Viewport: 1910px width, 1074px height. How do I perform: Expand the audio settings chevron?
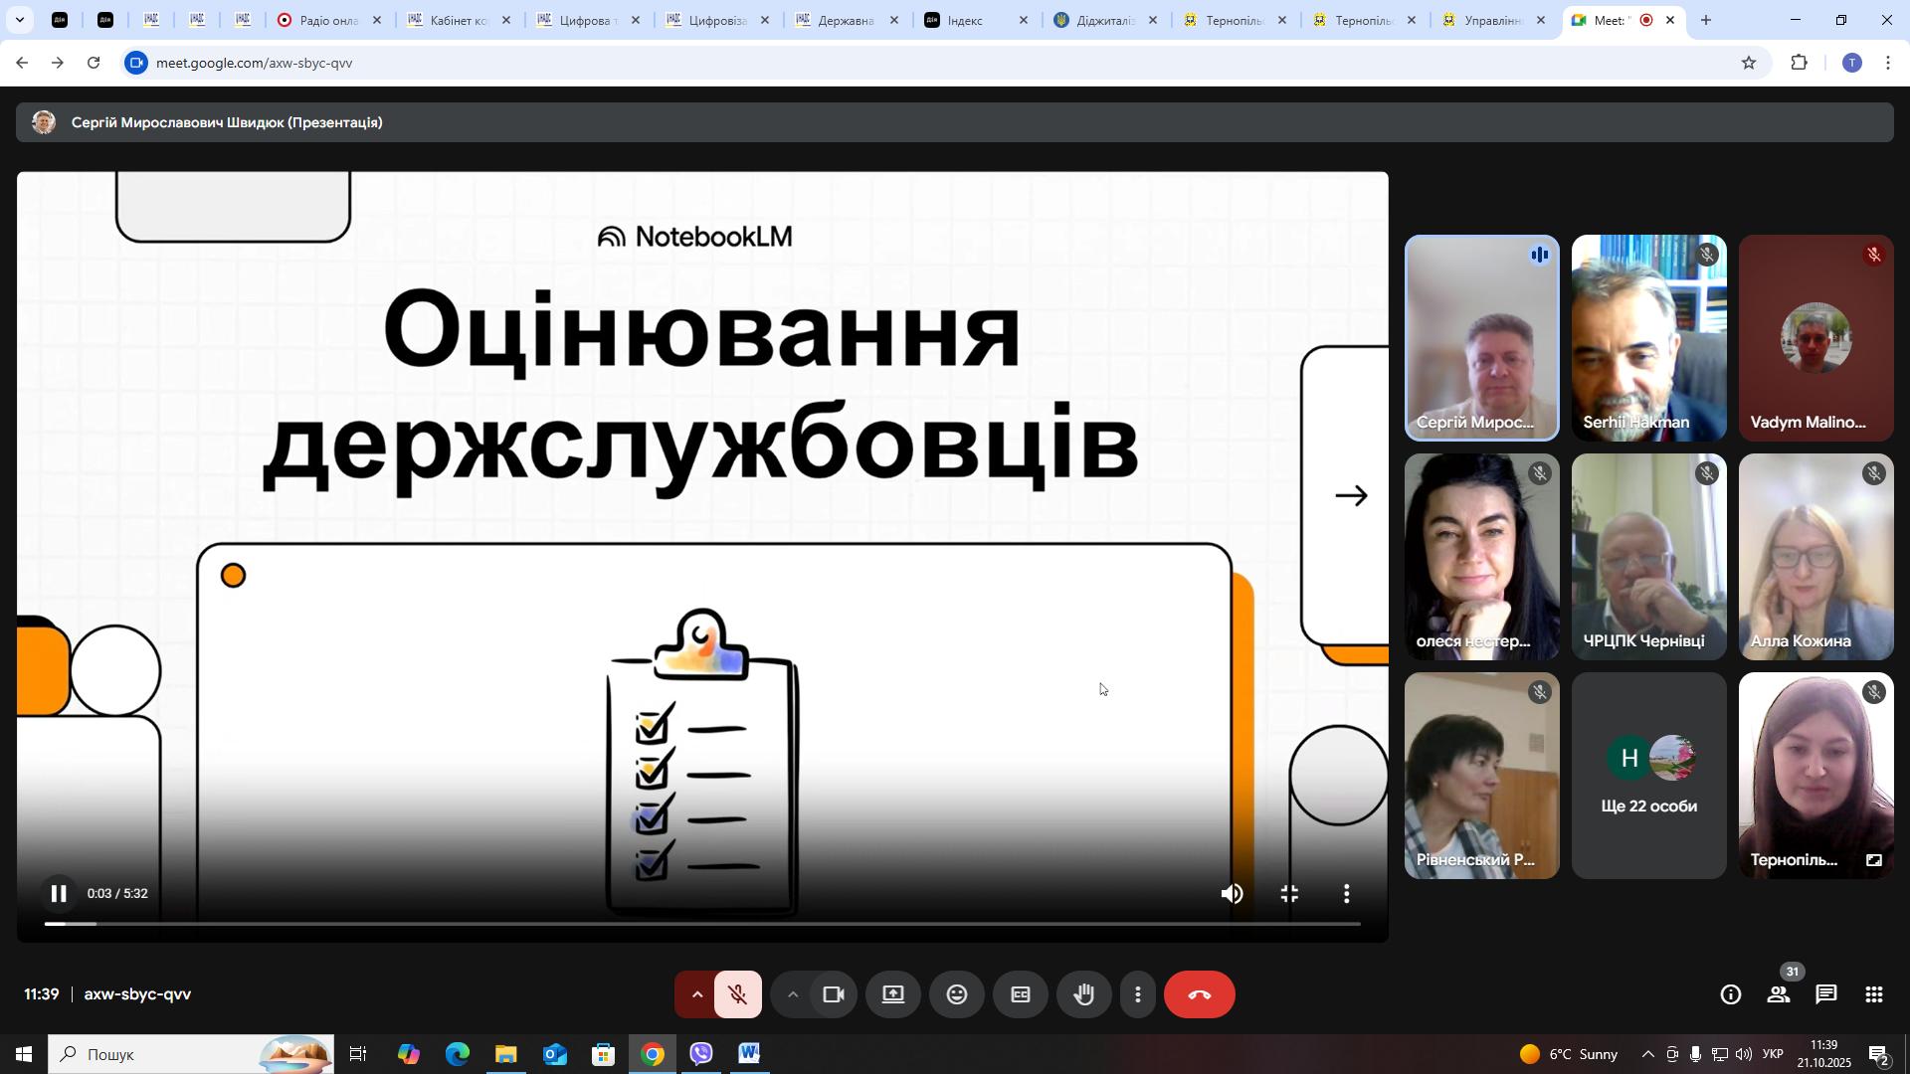[696, 995]
